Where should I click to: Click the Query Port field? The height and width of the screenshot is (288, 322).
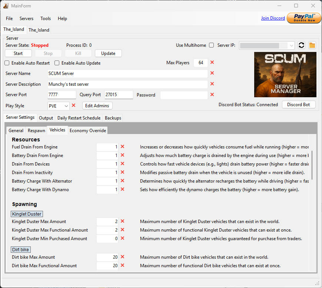(x=119, y=95)
